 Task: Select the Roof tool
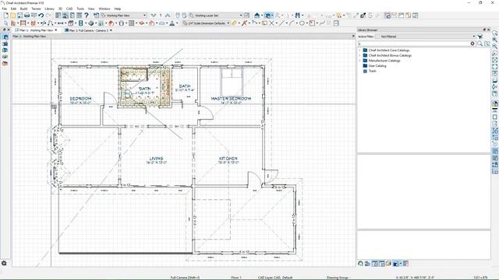(x=111, y=23)
